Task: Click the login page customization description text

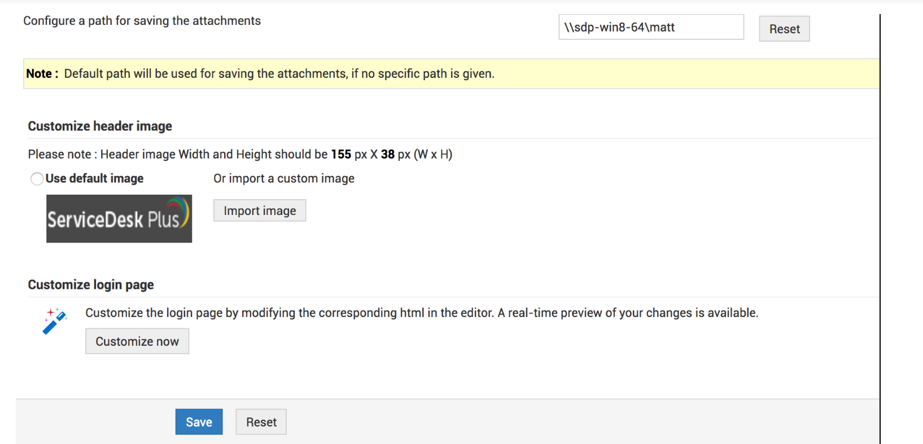Action: click(x=422, y=313)
